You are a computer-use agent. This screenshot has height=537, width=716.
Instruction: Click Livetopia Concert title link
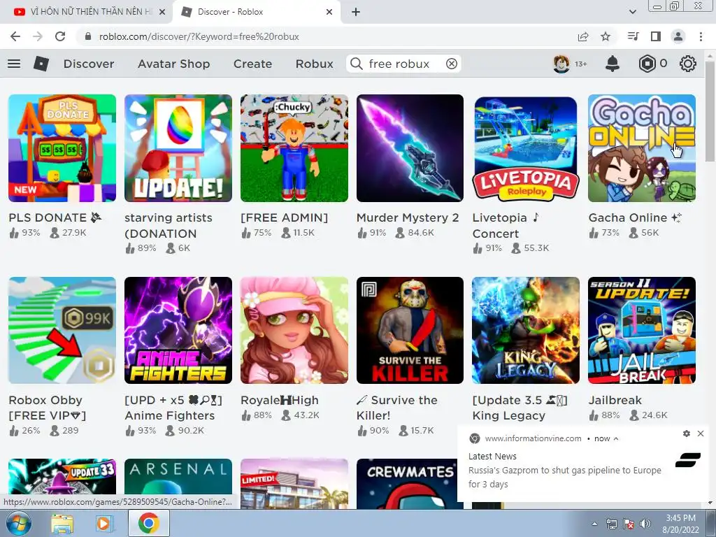point(506,226)
